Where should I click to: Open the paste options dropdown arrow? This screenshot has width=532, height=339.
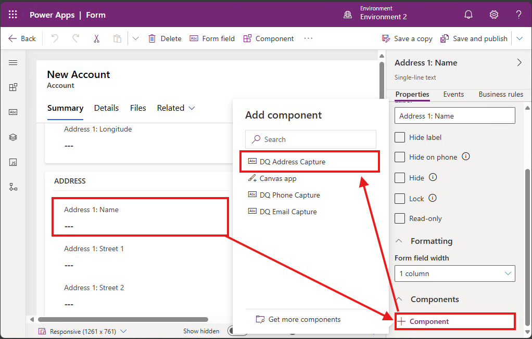[135, 38]
